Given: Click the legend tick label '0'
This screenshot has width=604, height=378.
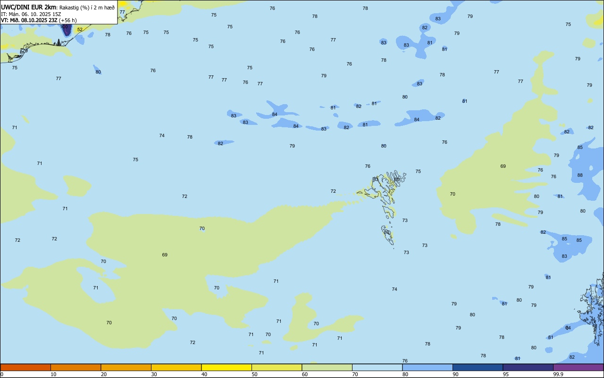Looking at the screenshot, I should (x=2, y=374).
